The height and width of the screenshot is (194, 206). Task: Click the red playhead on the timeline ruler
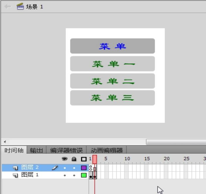(x=95, y=159)
